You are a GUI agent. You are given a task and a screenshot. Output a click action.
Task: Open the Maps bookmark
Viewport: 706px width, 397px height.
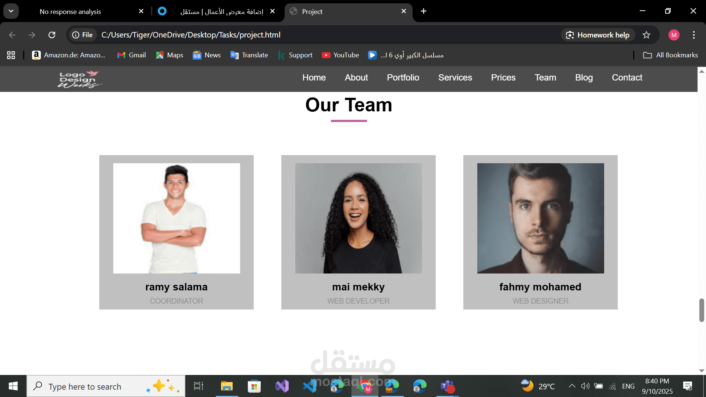pos(170,55)
